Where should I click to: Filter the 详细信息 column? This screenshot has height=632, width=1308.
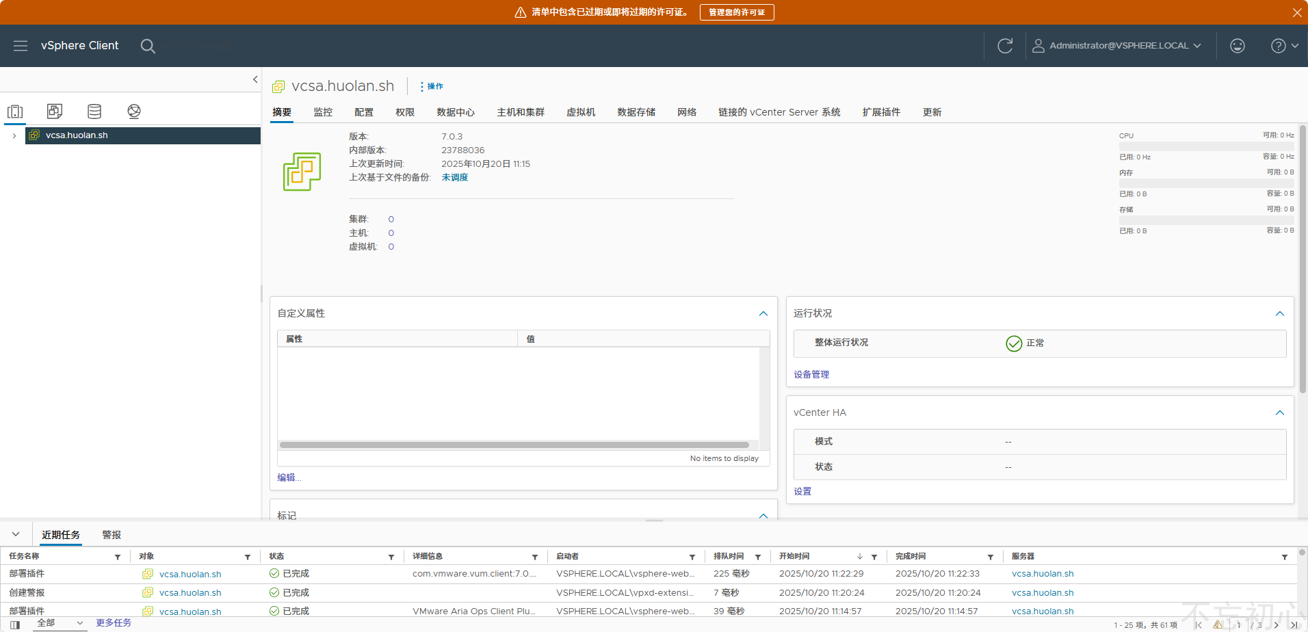535,557
